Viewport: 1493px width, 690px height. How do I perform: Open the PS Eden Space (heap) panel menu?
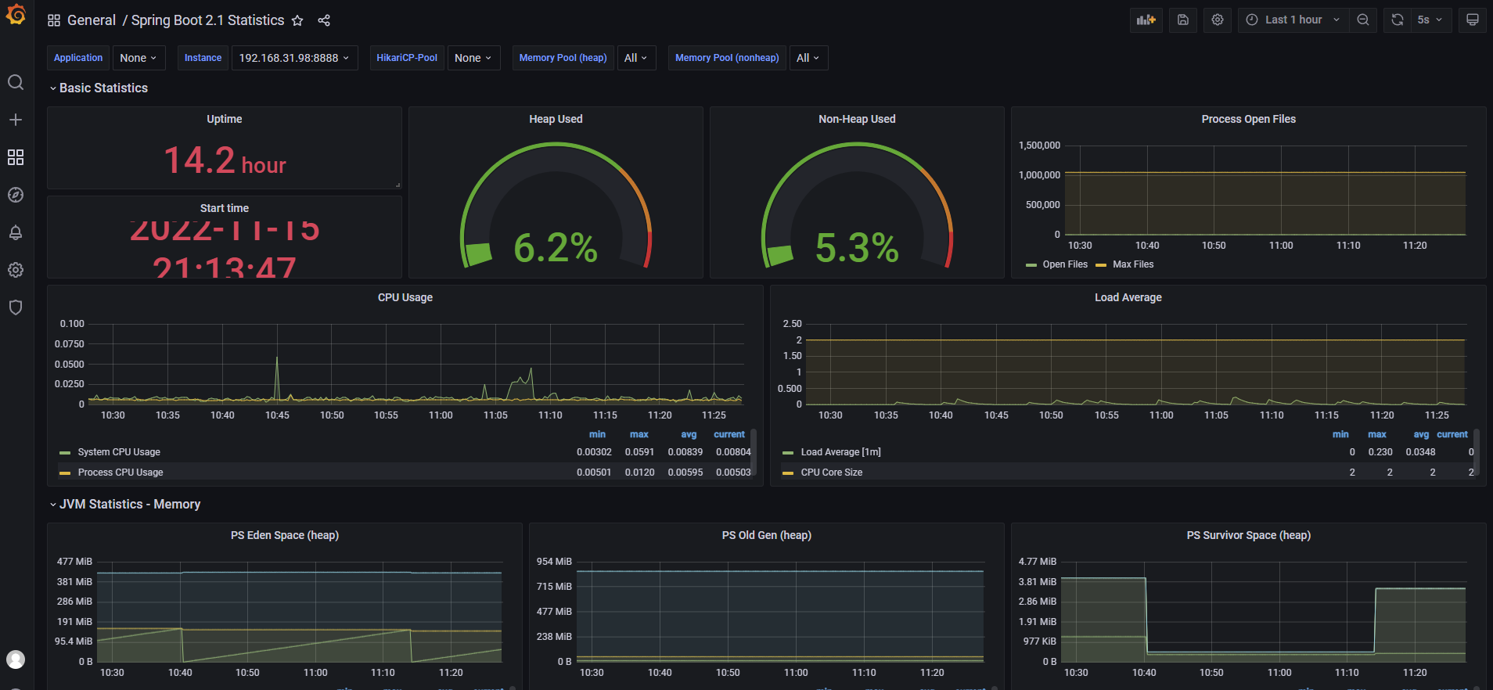[x=285, y=535]
